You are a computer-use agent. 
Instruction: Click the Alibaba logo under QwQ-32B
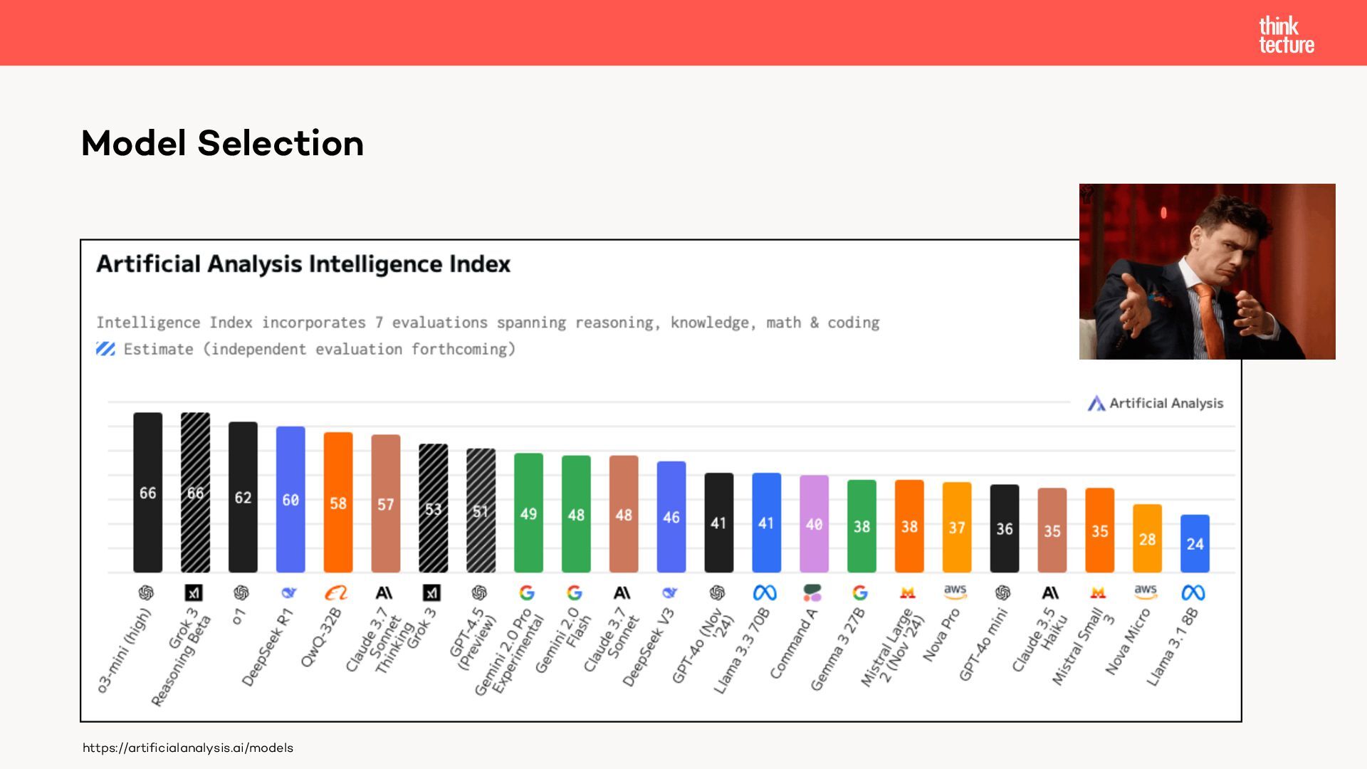336,592
